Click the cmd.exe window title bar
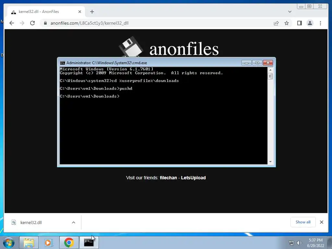 click(152, 63)
